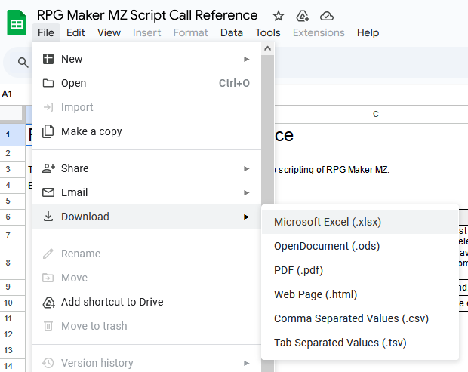Open the Tools menu
This screenshot has height=372, width=468.
[x=268, y=32]
